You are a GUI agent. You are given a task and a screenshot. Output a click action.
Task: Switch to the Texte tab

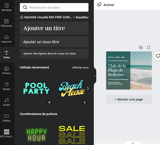tap(7, 55)
